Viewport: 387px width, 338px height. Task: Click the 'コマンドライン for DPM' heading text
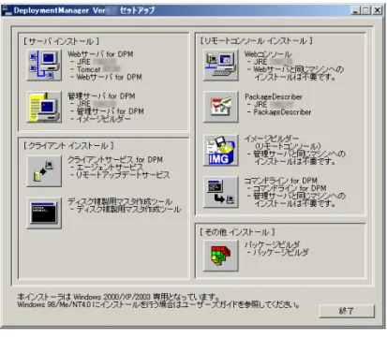(x=280, y=181)
